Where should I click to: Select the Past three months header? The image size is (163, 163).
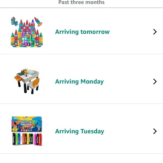coord(81,2)
